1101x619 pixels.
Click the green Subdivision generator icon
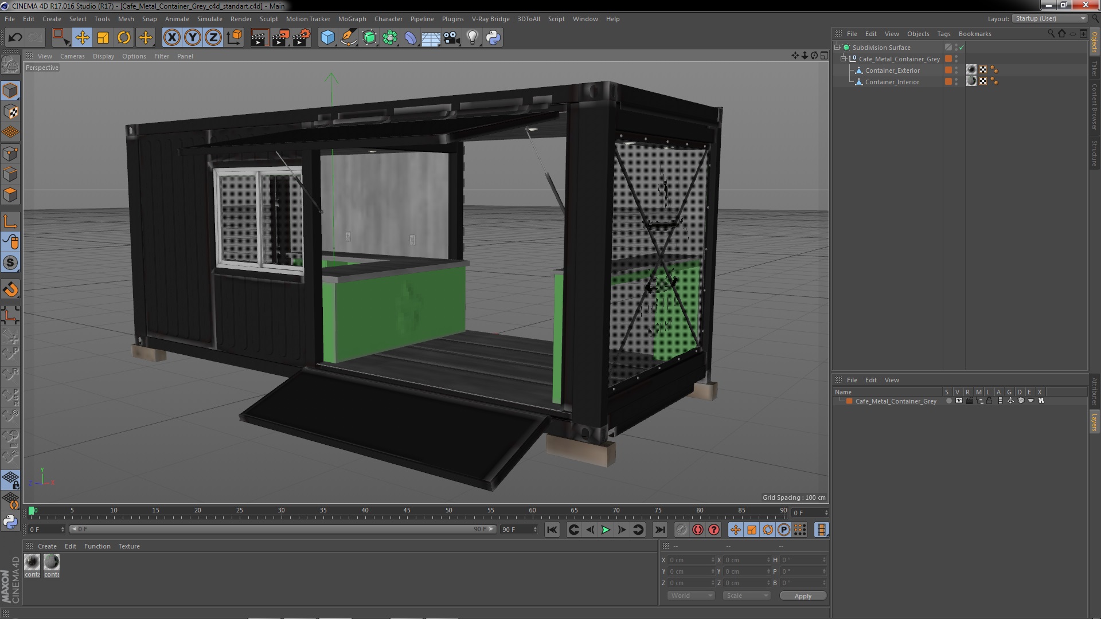(369, 38)
